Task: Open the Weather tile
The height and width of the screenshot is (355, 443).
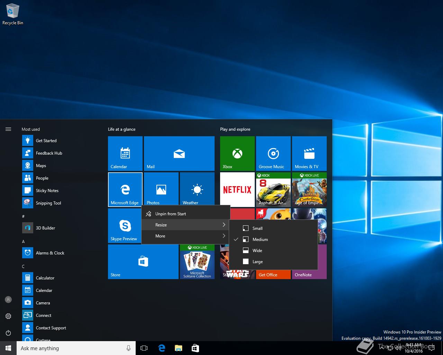Action: (x=197, y=189)
